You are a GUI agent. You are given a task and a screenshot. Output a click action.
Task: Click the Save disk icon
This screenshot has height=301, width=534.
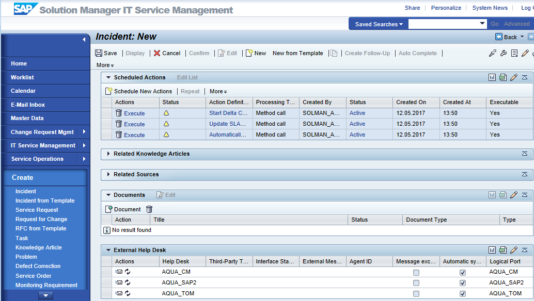99,53
